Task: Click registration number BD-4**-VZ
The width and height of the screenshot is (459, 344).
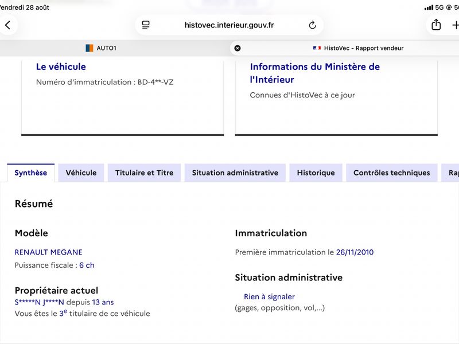Action: [x=155, y=82]
